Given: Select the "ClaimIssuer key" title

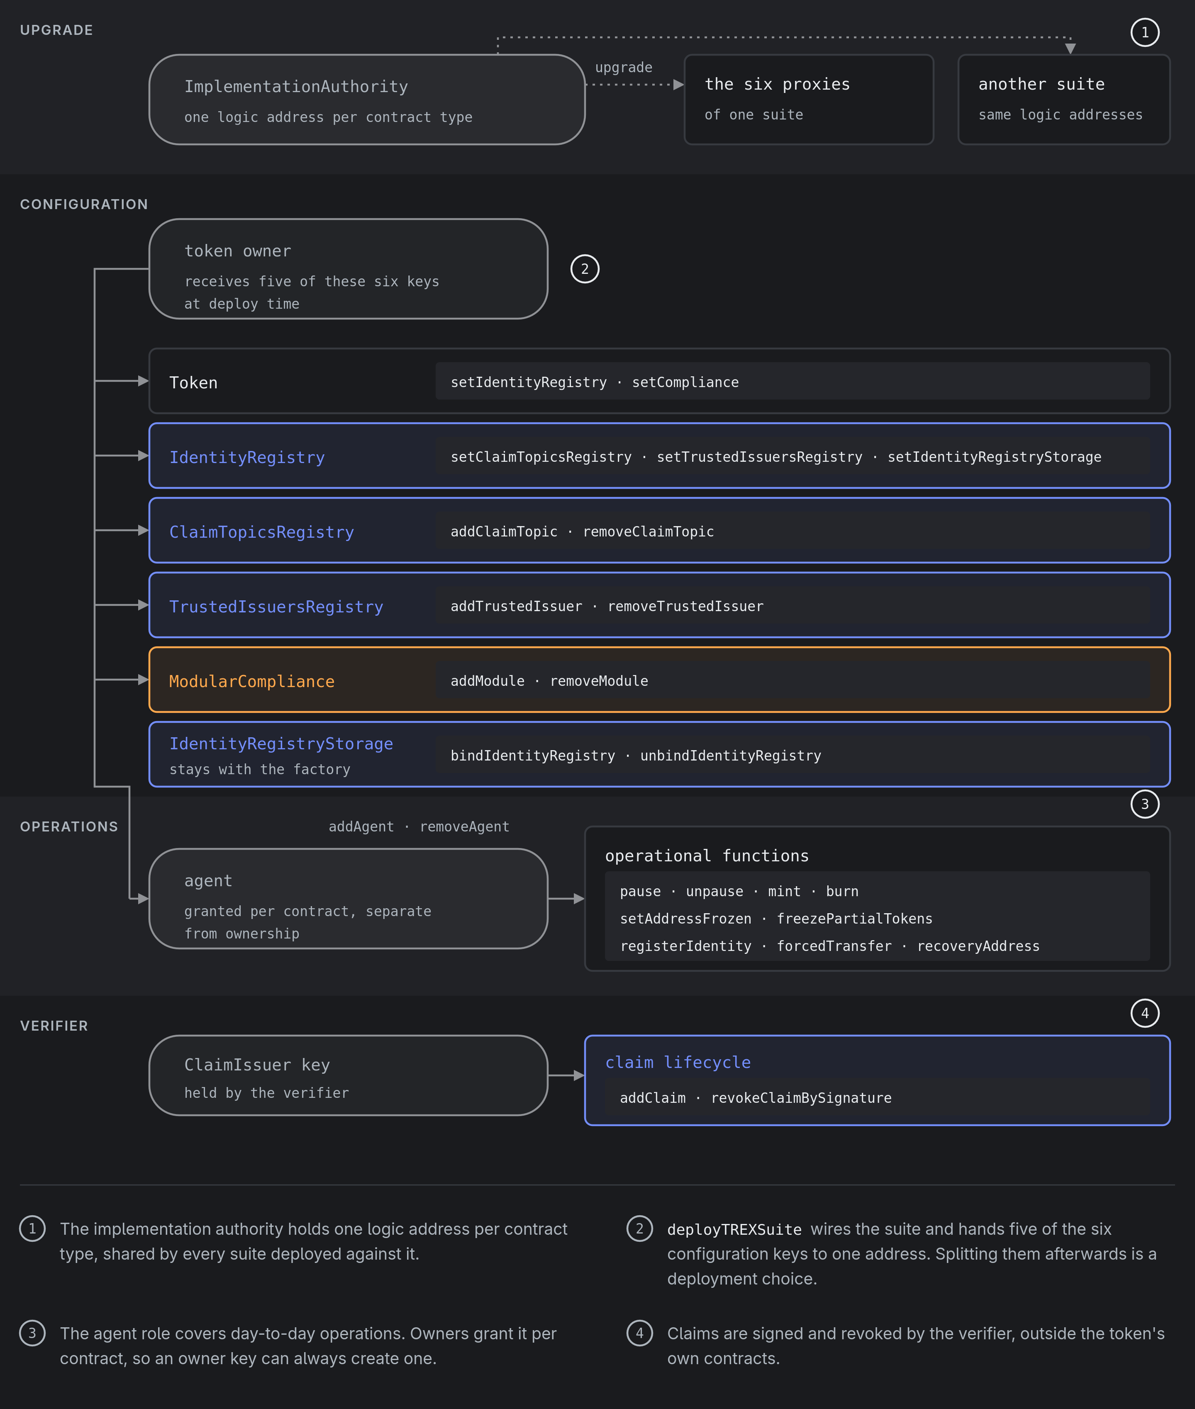Looking at the screenshot, I should 257,1065.
